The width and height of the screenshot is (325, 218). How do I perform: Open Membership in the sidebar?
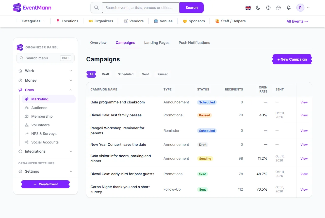pyautogui.click(x=48, y=116)
